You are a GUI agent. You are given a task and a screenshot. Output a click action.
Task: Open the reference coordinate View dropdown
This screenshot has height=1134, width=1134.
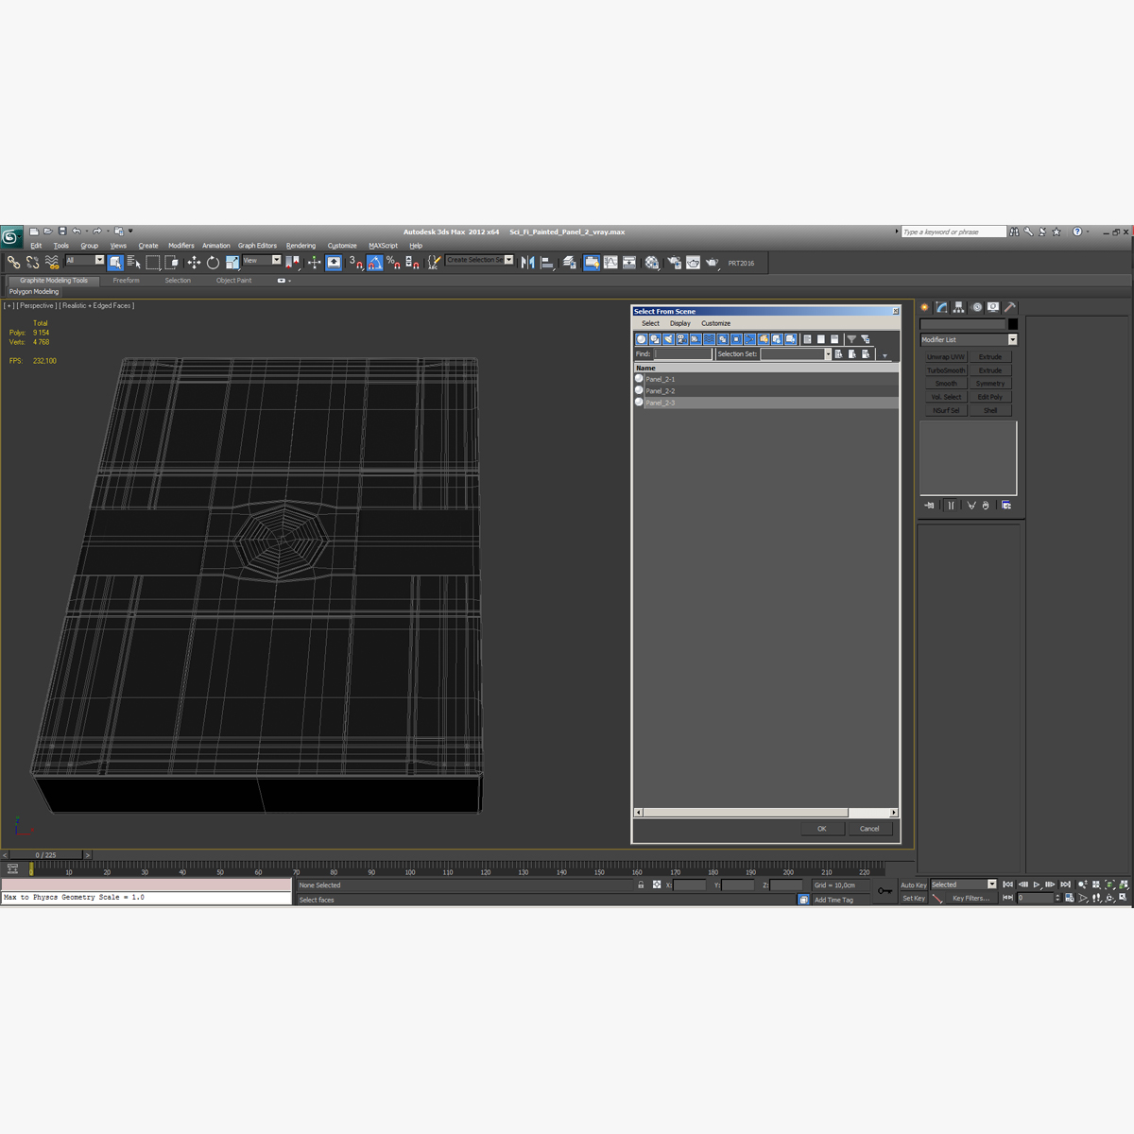coord(262,260)
